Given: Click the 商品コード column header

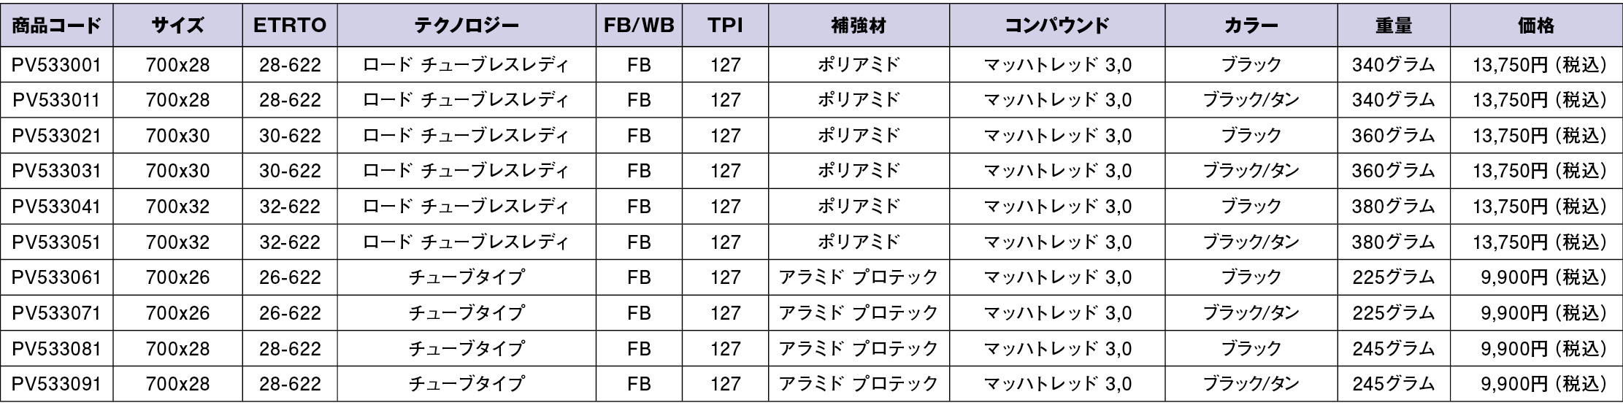Looking at the screenshot, I should [56, 26].
